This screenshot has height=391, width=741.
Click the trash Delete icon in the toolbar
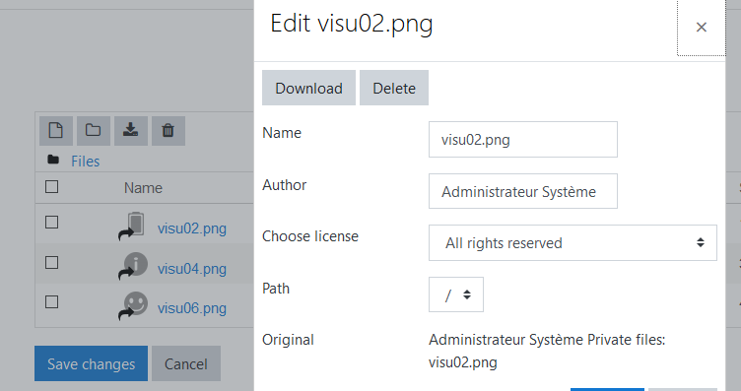[168, 130]
